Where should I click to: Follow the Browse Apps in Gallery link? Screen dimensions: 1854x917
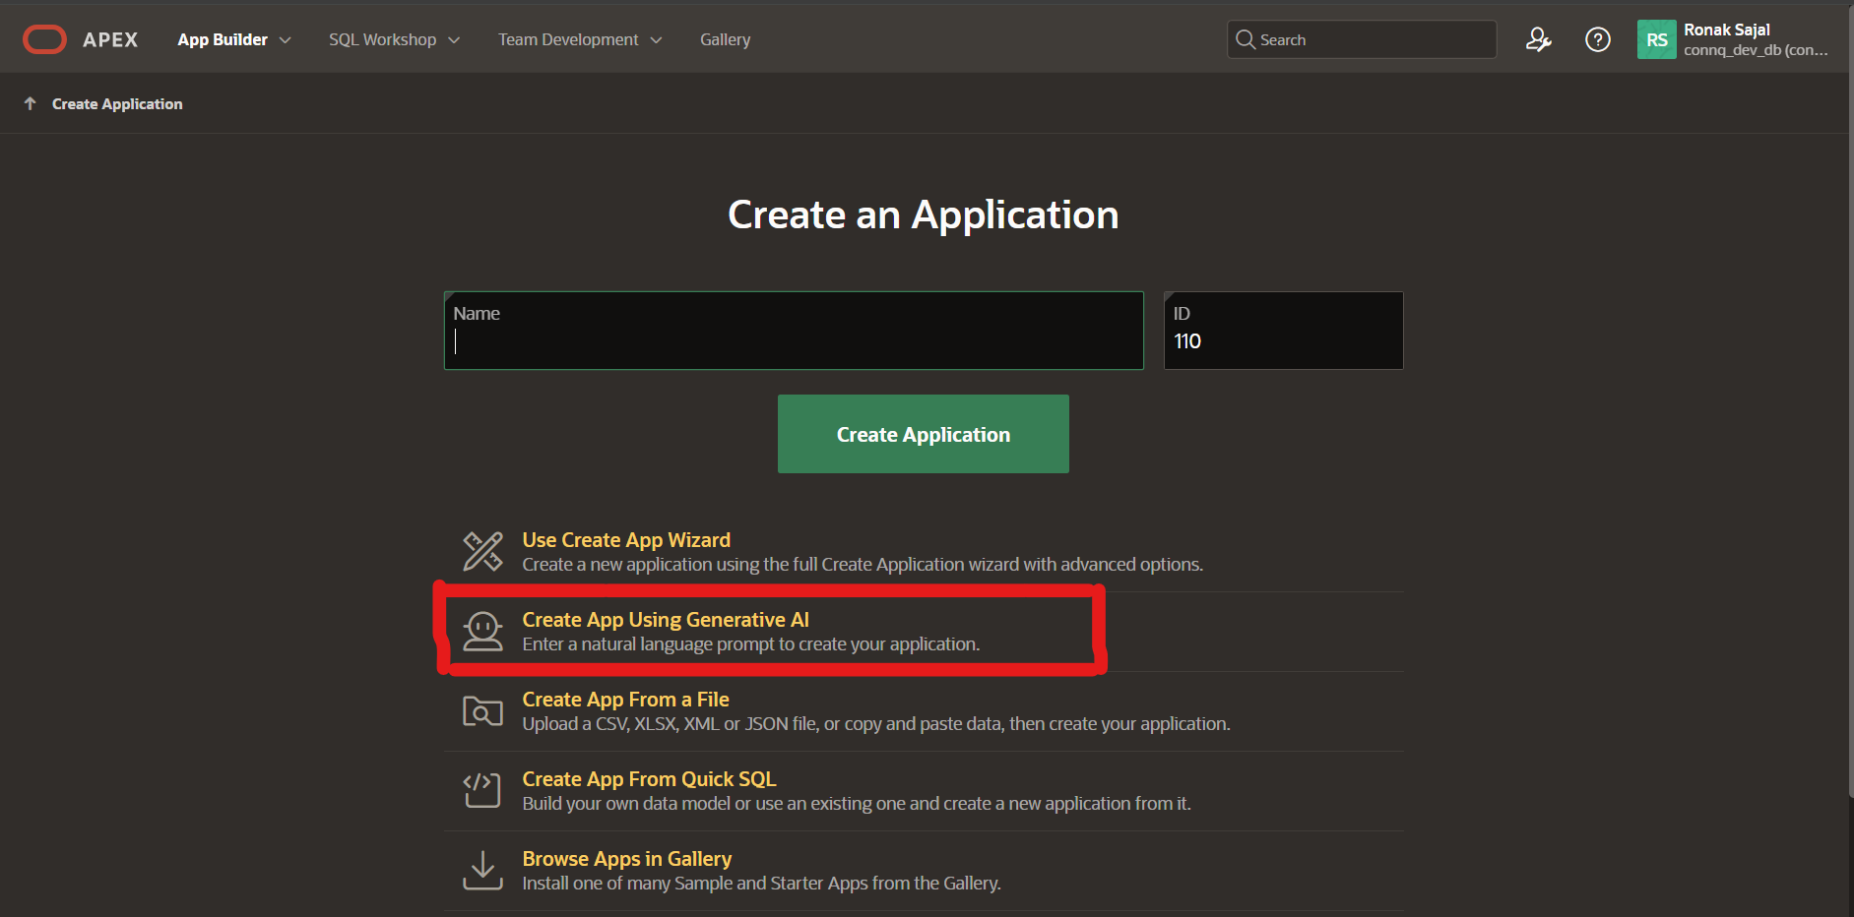(626, 859)
